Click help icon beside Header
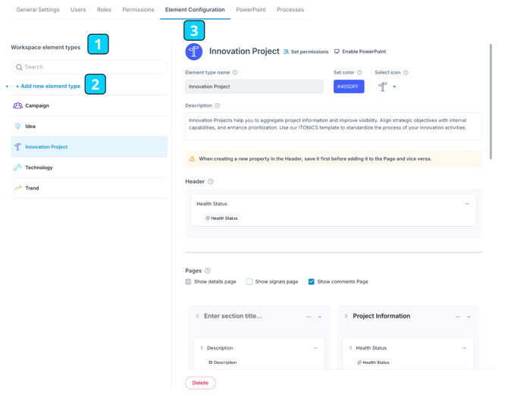 point(211,181)
